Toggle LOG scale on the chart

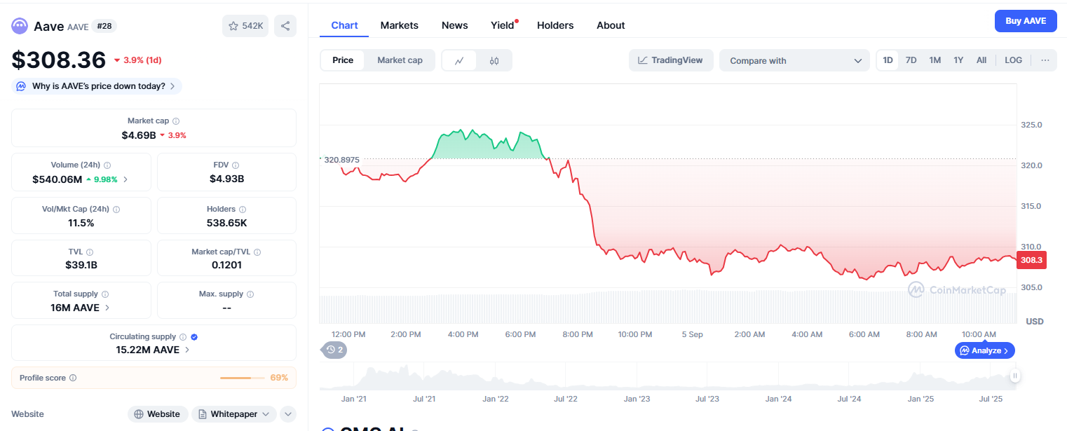[x=1013, y=60]
